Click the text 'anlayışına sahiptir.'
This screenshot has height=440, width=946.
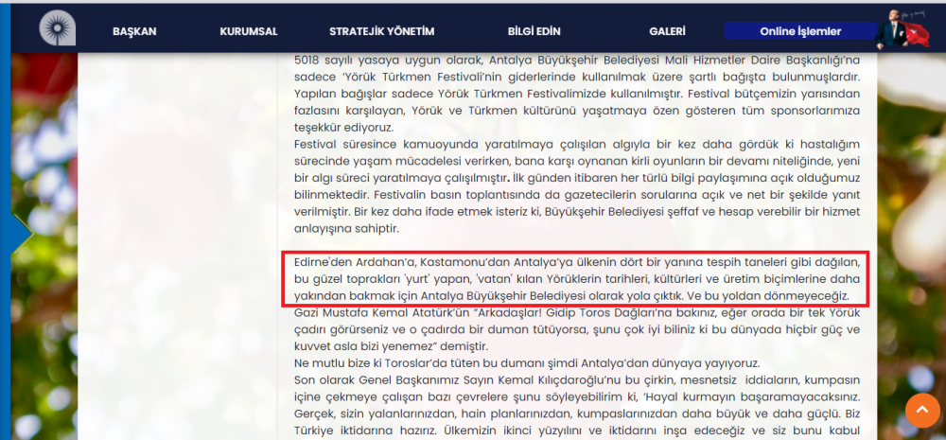click(x=347, y=229)
